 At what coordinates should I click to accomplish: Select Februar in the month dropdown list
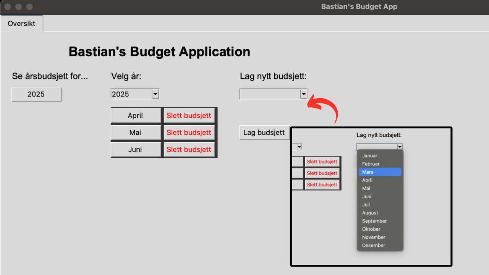tap(380, 164)
